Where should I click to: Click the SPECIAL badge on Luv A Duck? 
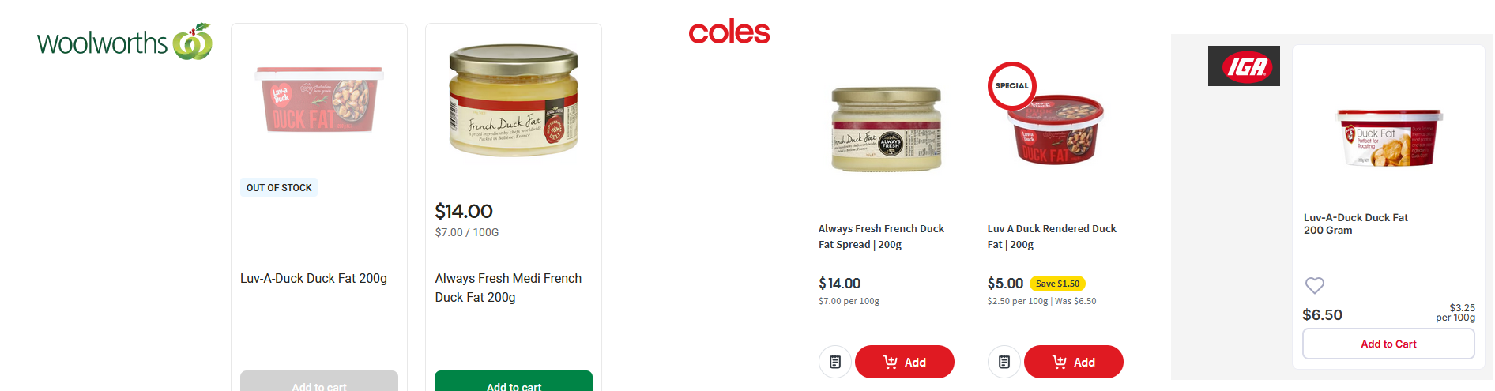(x=1012, y=85)
